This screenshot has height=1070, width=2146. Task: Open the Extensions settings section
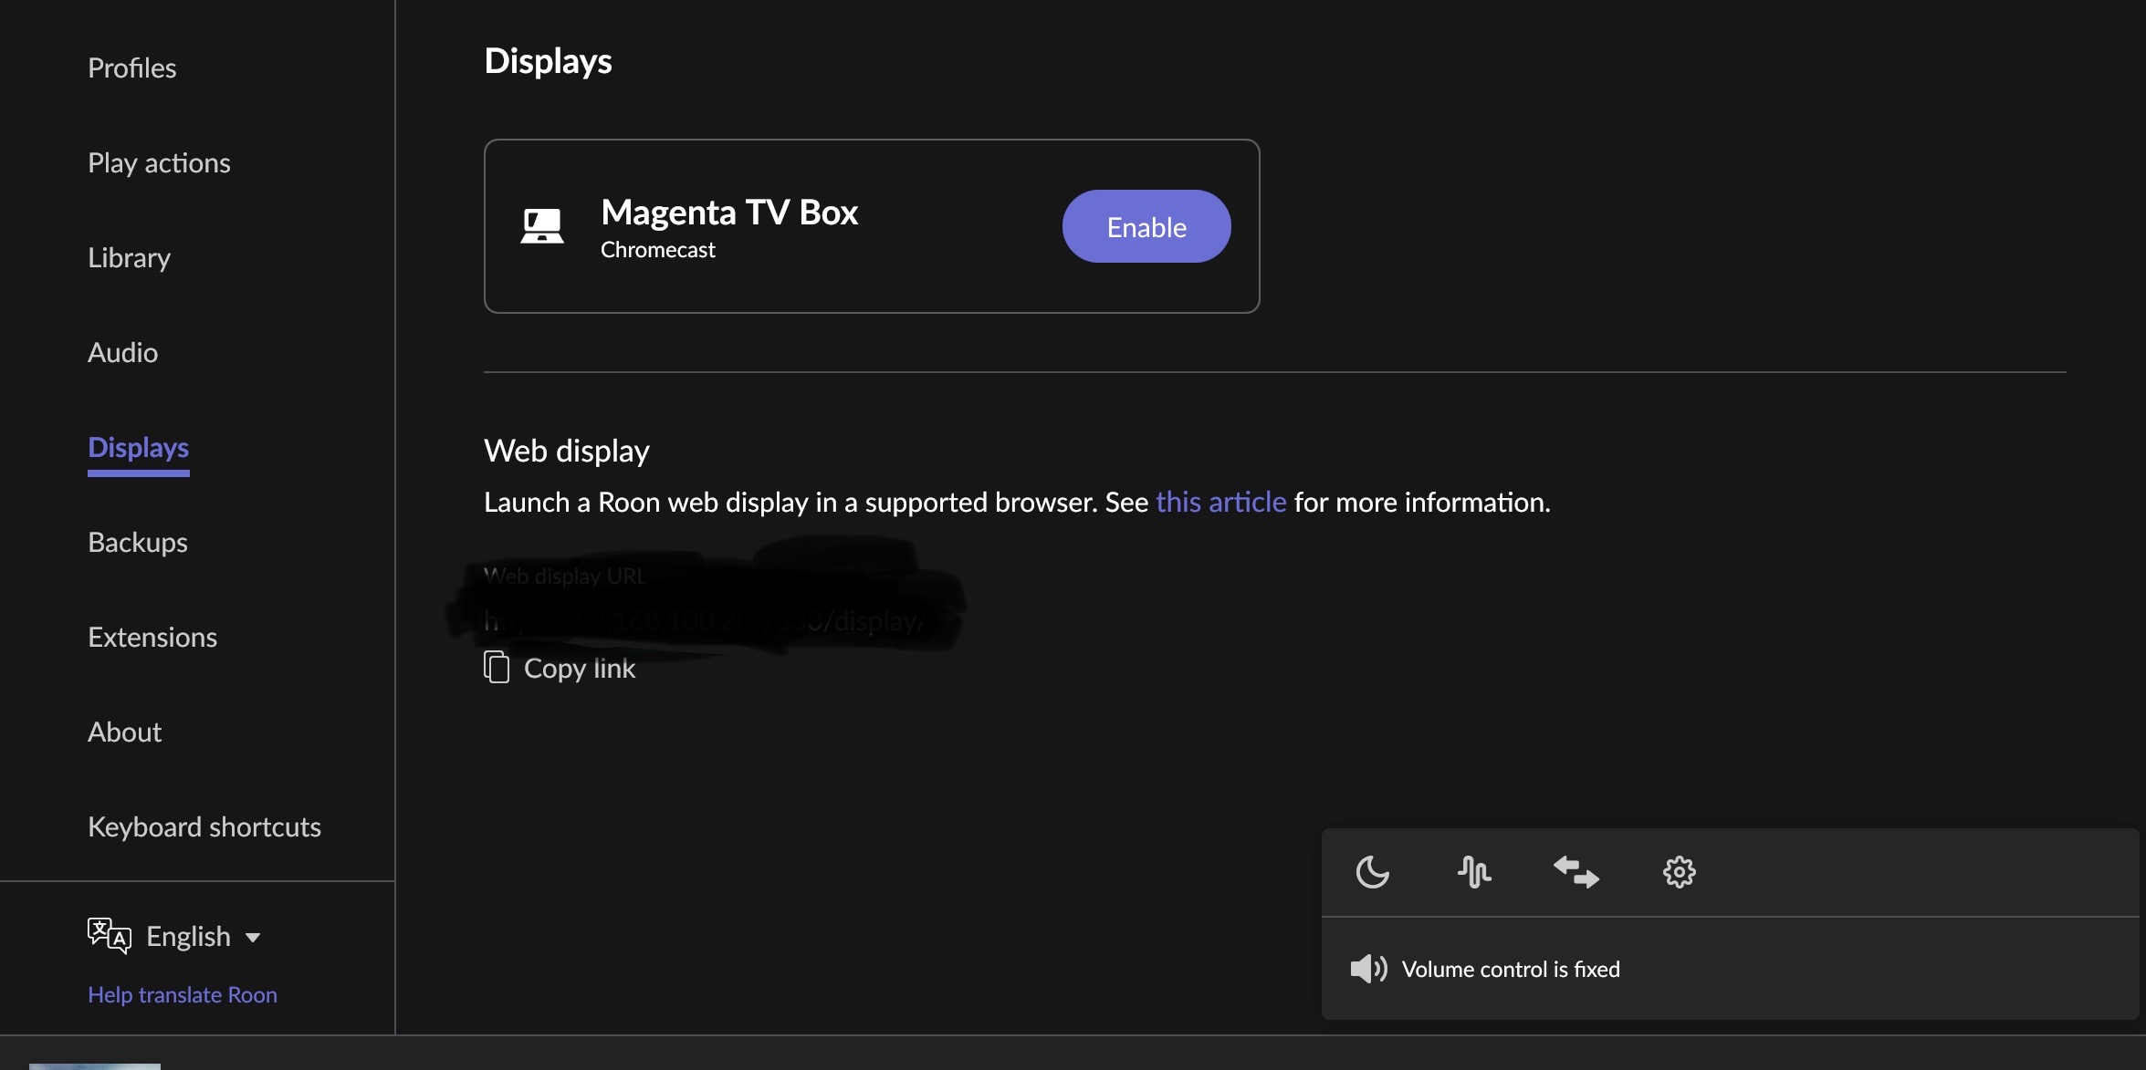click(152, 637)
